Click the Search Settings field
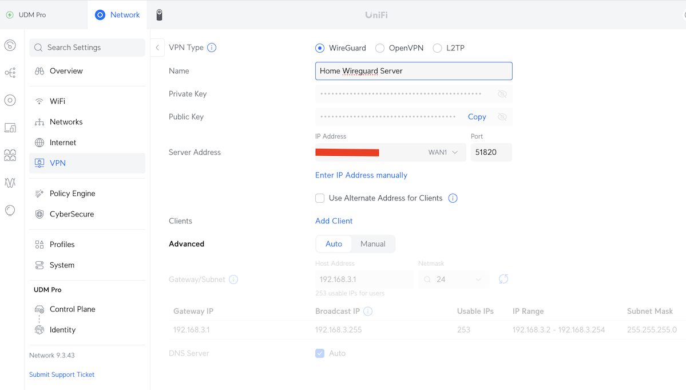The image size is (686, 390). click(87, 48)
